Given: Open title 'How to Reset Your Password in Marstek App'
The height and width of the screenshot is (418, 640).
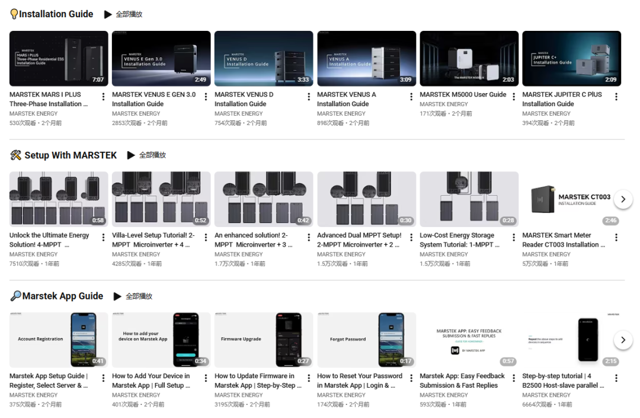Looking at the screenshot, I should (360, 381).
